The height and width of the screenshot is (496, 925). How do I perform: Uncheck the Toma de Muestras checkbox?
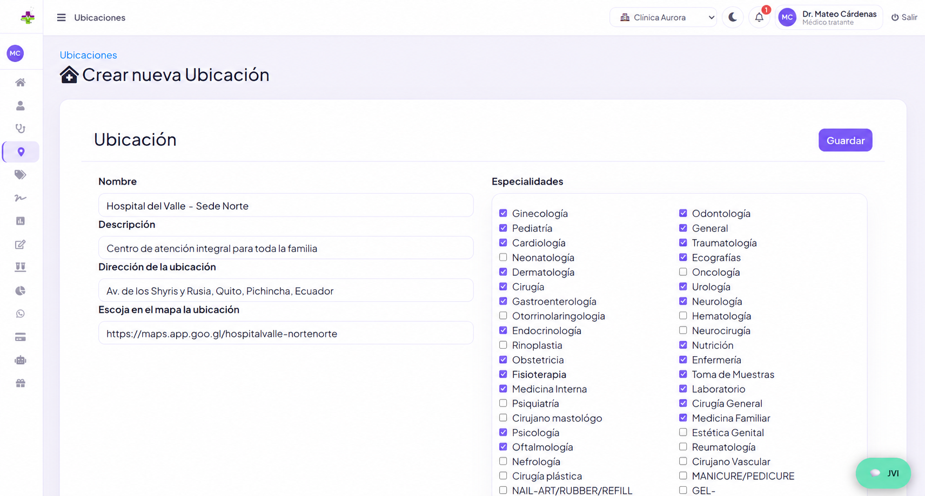683,374
